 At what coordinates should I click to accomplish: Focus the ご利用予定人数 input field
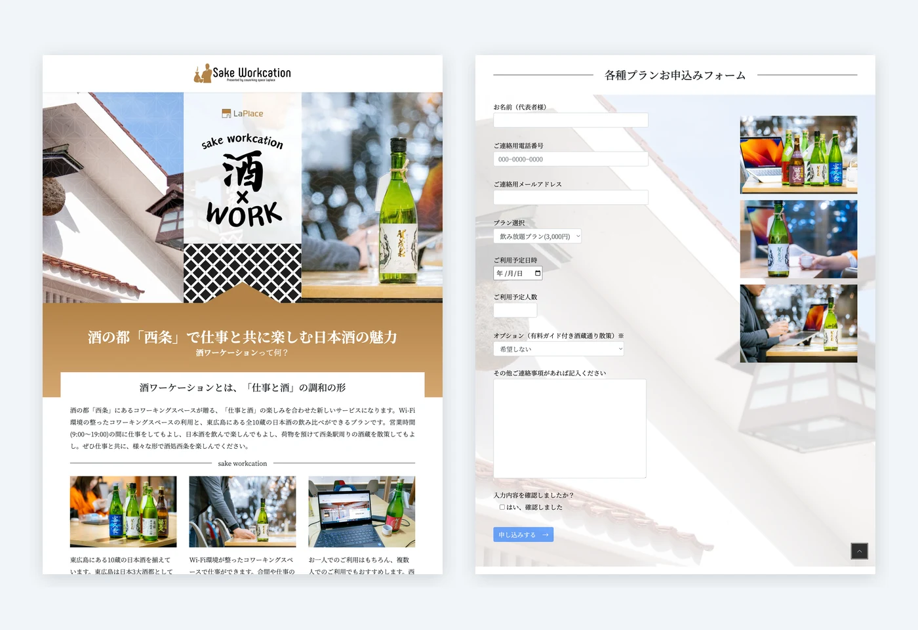pos(515,310)
